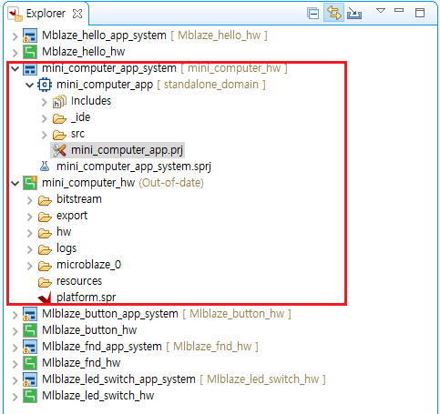Click Mlblaze_led_switch_hw platform icon
The height and width of the screenshot is (414, 440).
[x=30, y=396]
